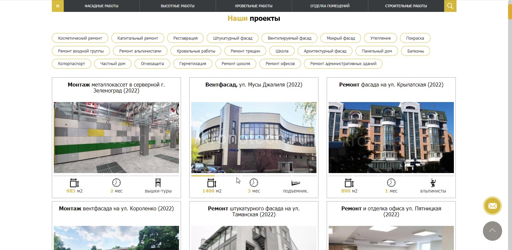Open the site search magnifier
Image resolution: width=512 pixels, height=250 pixels.
point(450,6)
